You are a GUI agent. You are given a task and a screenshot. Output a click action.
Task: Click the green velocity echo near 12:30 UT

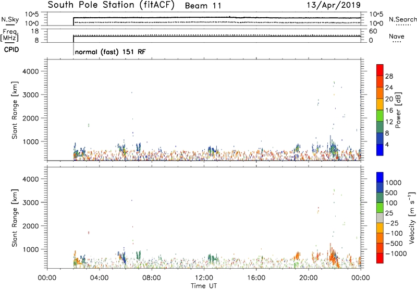(x=212, y=258)
